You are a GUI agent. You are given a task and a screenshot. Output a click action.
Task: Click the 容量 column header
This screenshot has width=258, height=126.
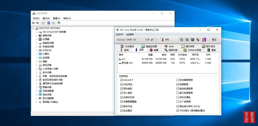pyautogui.click(x=146, y=55)
